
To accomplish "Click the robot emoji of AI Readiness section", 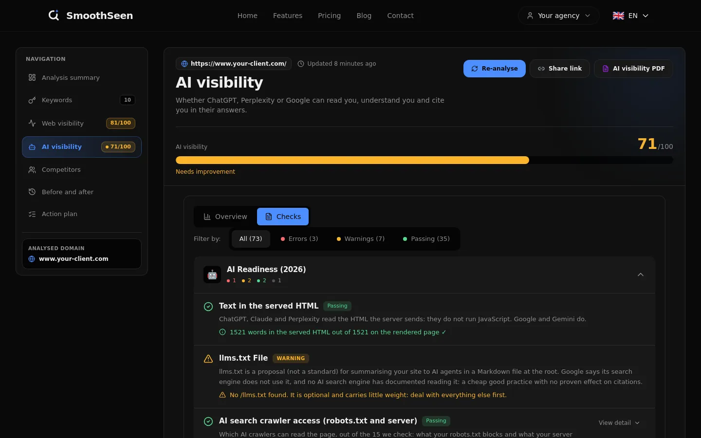I will [212, 274].
